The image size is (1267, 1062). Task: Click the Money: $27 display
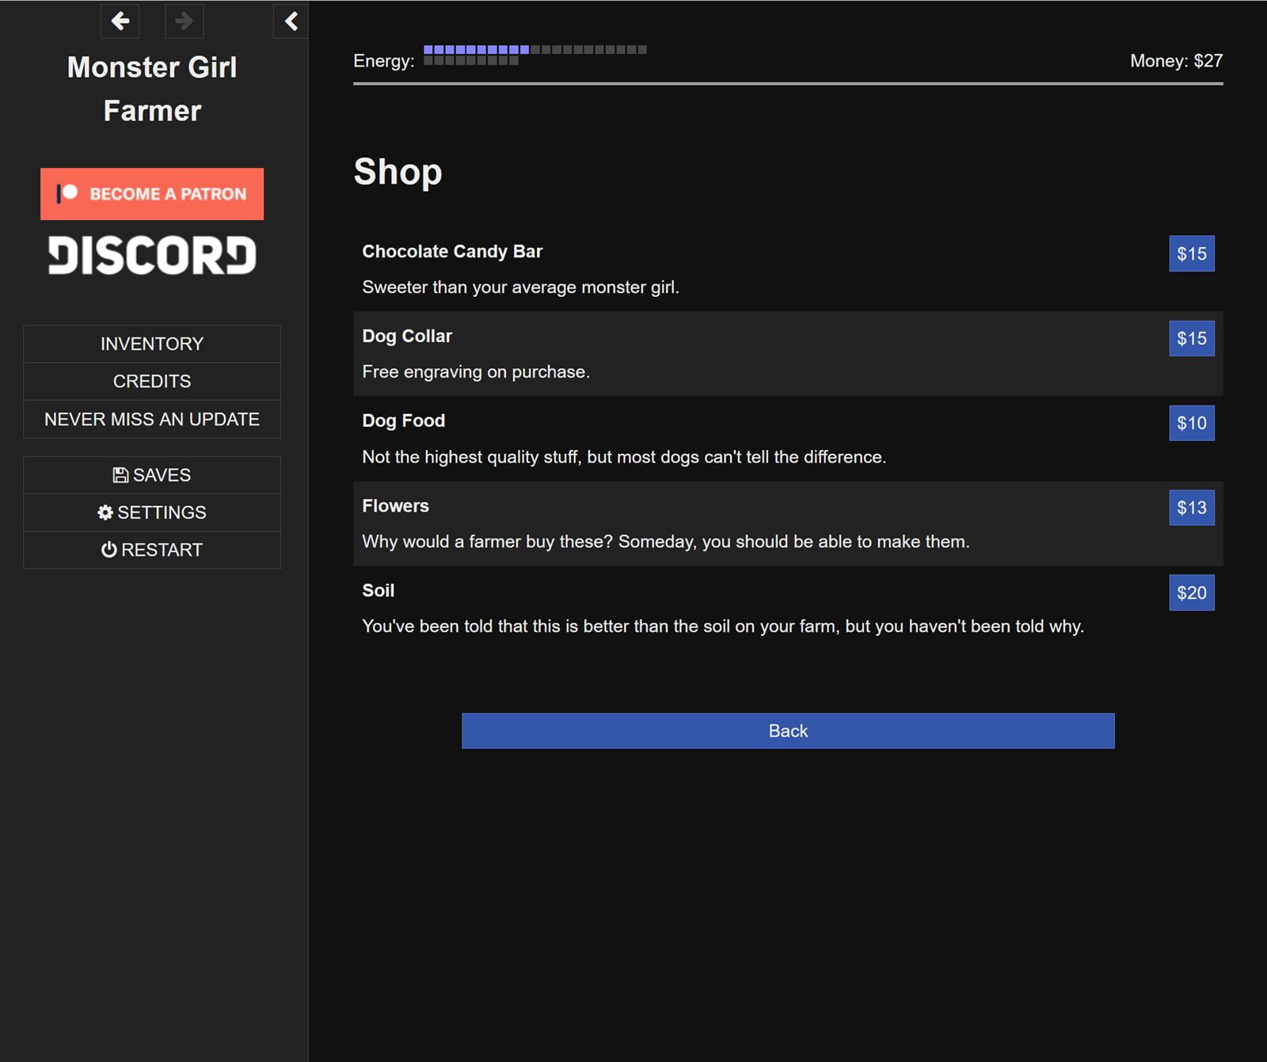(1176, 59)
